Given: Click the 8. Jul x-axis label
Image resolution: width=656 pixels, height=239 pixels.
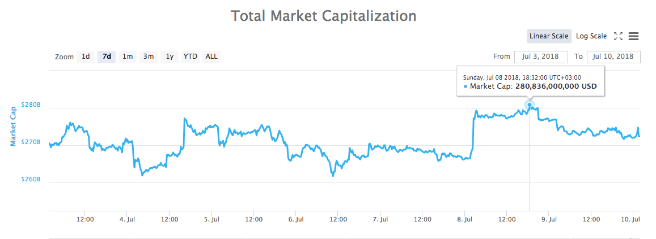Looking at the screenshot, I should (465, 219).
